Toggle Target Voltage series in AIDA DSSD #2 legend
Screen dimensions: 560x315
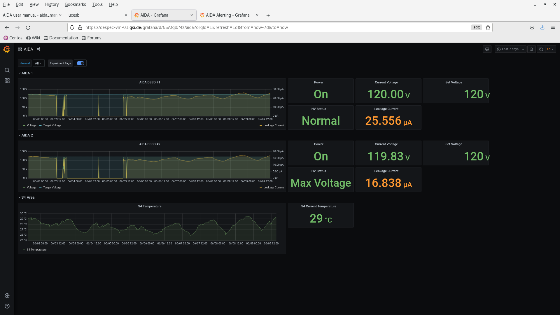52,188
